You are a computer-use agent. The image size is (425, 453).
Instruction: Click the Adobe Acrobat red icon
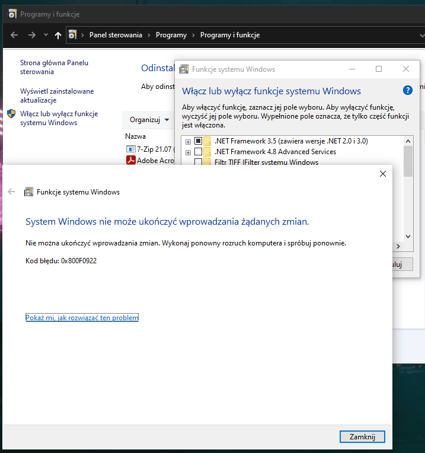click(x=131, y=160)
